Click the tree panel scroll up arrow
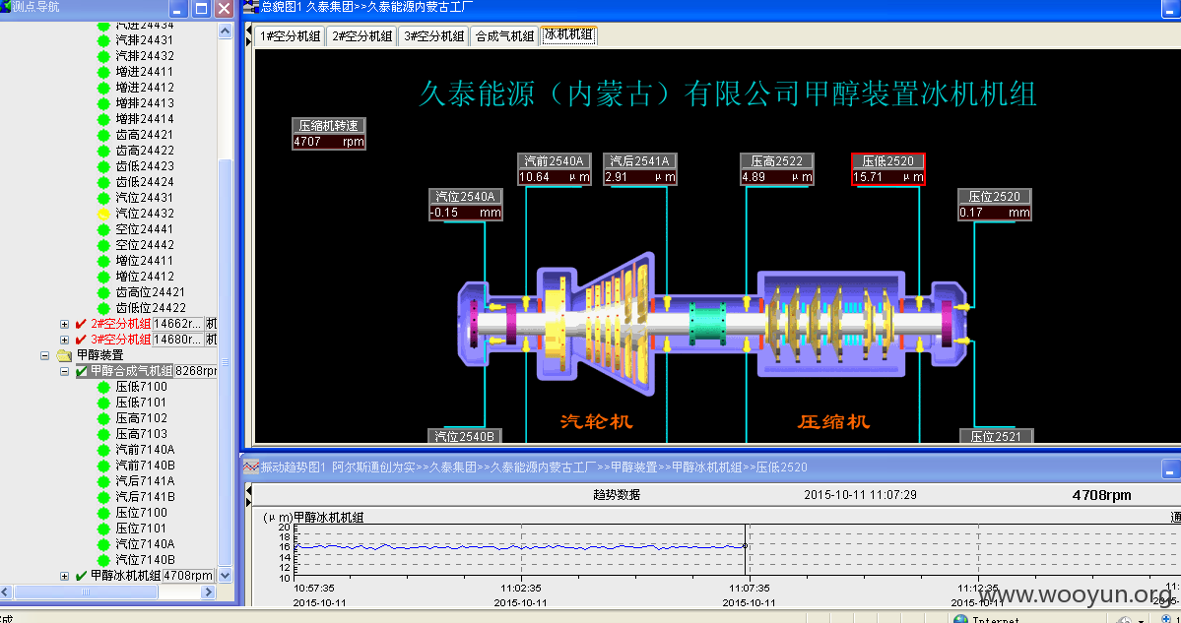This screenshot has width=1181, height=623. [x=225, y=31]
